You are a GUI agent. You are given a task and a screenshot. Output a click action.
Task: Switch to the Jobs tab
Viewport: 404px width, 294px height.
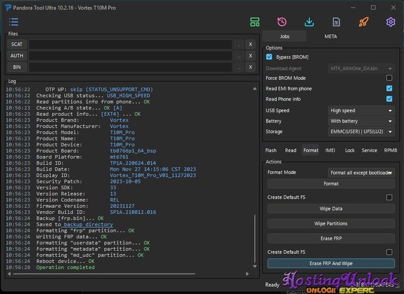point(285,36)
